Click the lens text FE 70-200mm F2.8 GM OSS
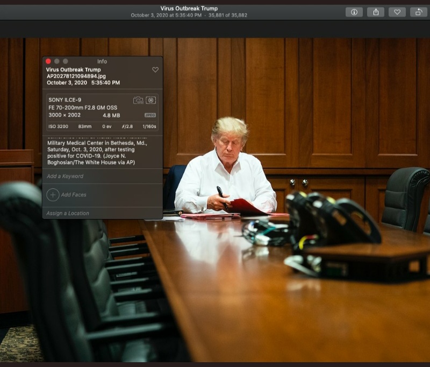The image size is (430, 367). tap(83, 108)
